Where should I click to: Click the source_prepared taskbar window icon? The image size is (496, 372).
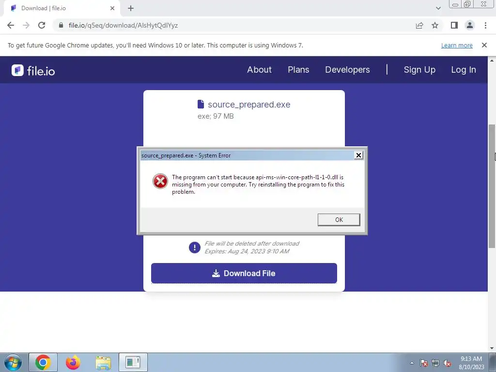(133, 362)
